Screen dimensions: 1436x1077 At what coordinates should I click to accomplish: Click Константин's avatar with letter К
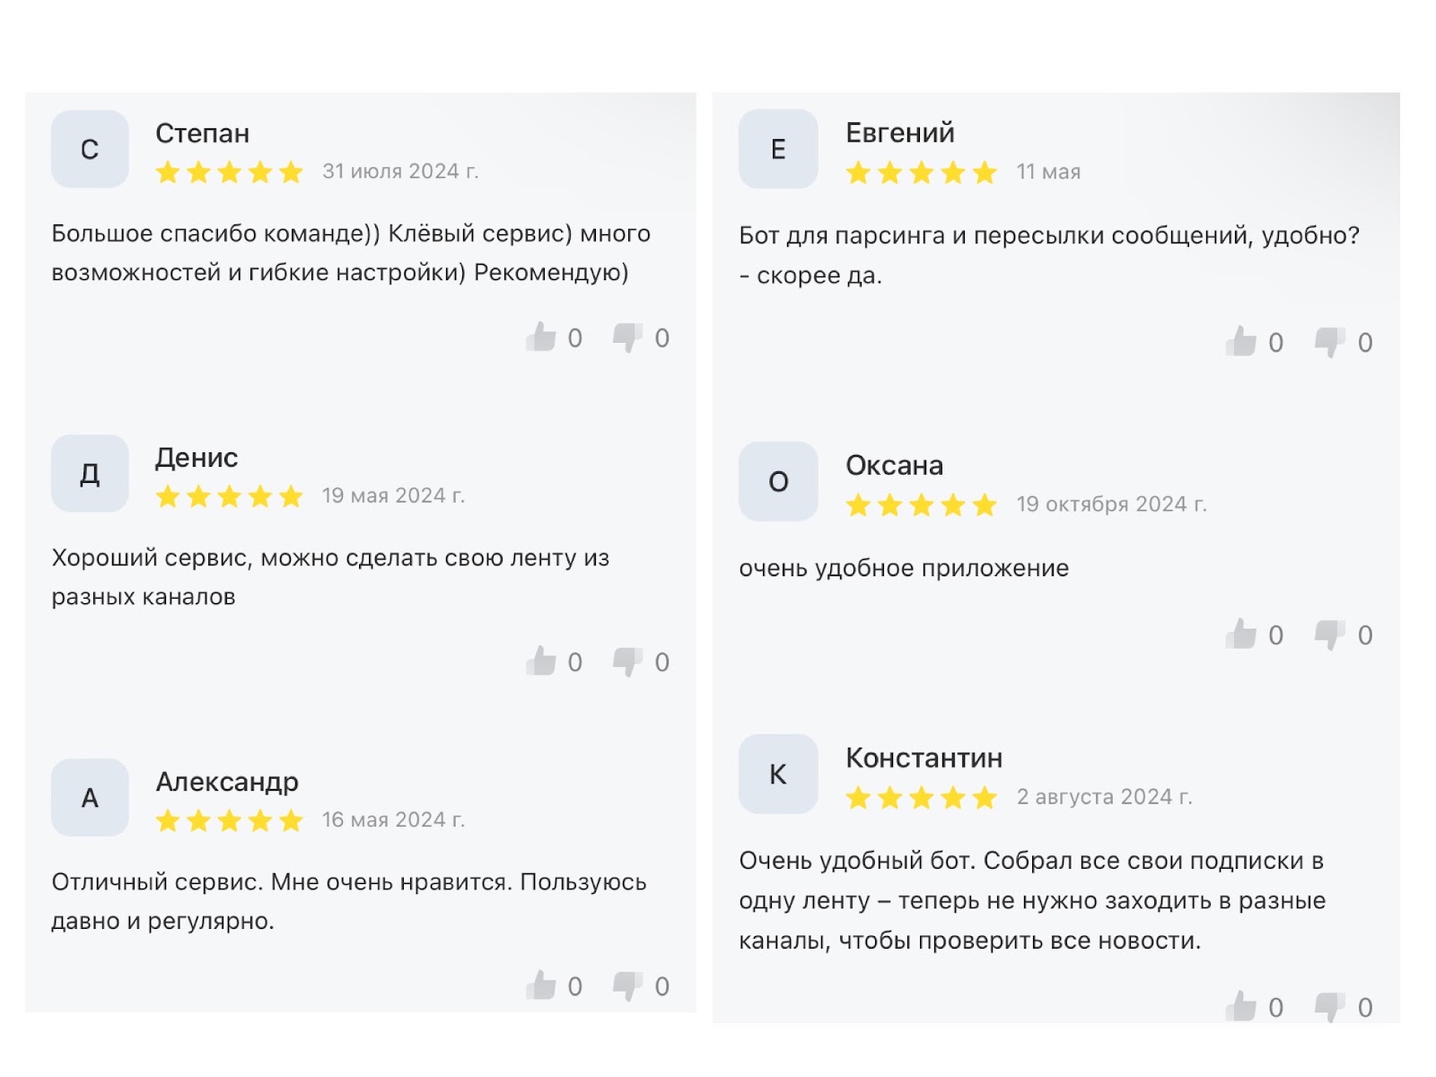[x=778, y=774]
